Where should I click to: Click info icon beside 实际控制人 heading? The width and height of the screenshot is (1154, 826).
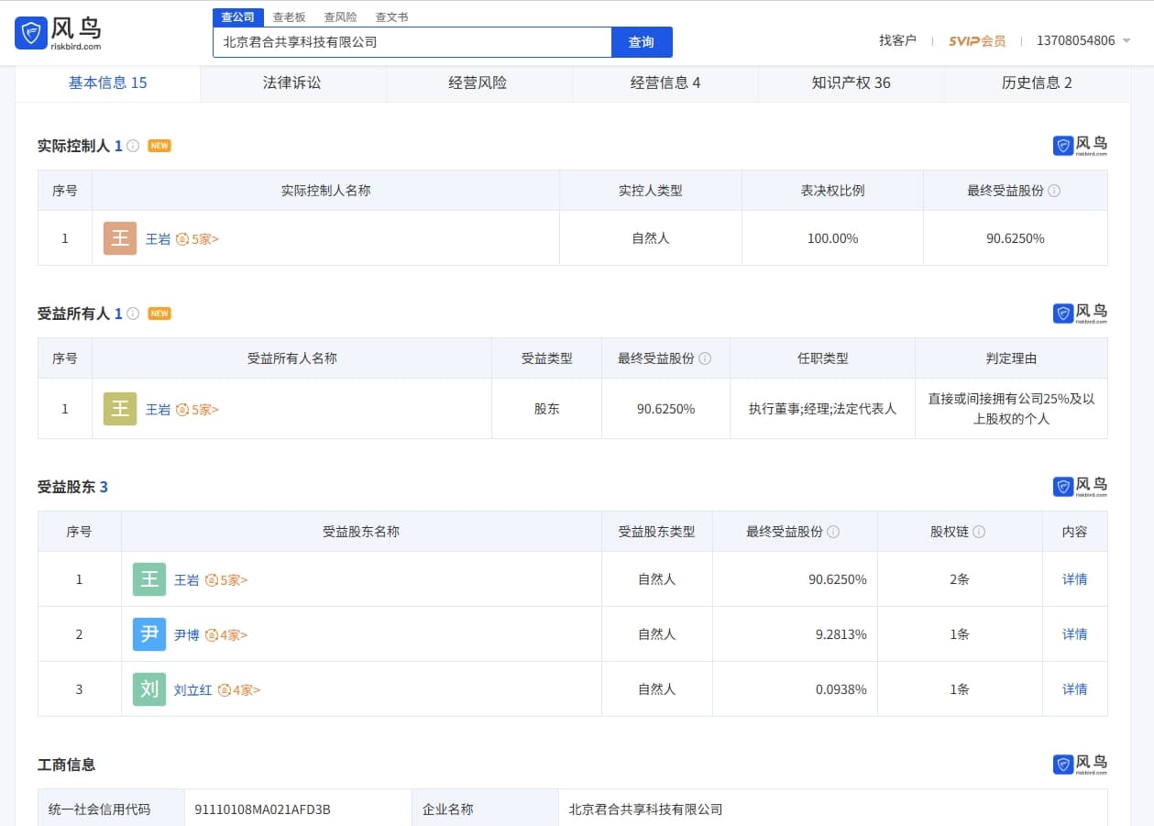click(133, 146)
